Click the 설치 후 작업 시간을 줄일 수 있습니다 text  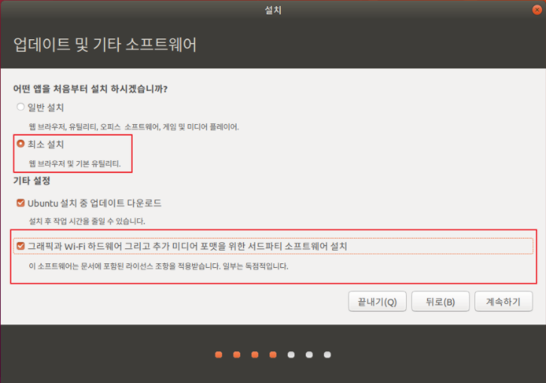coord(87,221)
